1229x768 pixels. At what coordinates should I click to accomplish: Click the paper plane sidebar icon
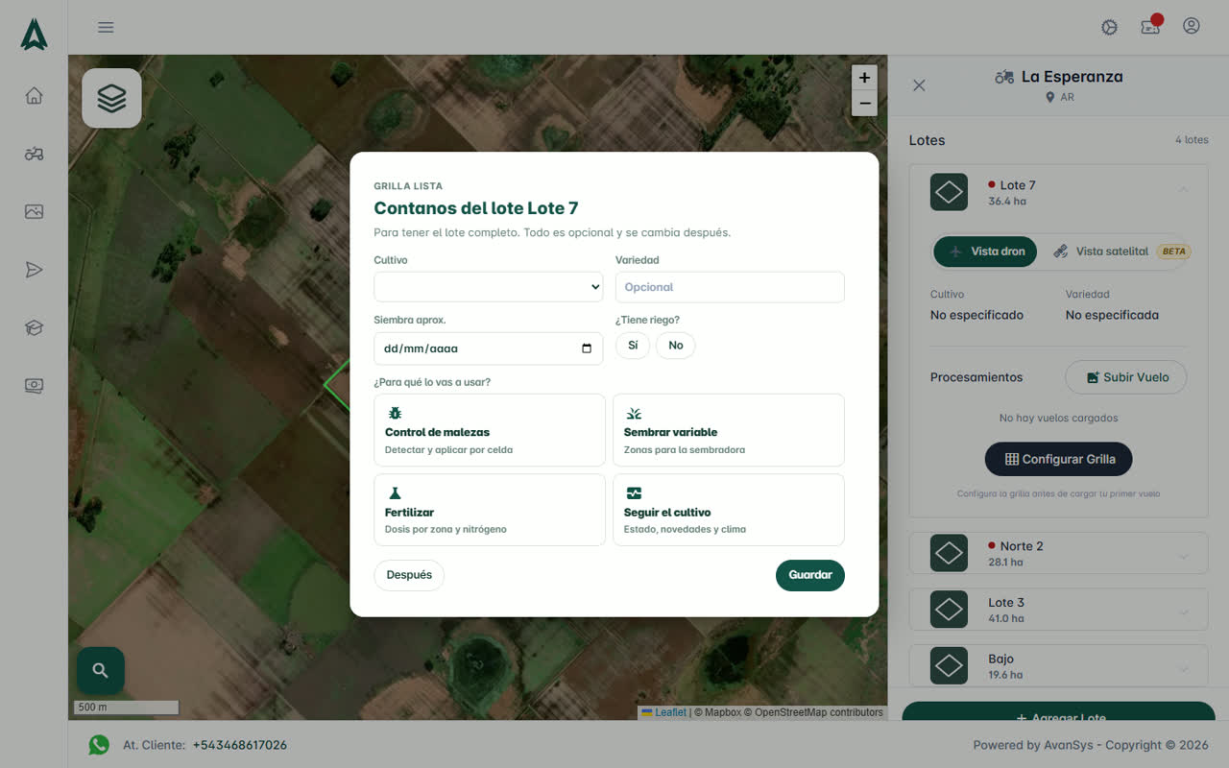(34, 270)
